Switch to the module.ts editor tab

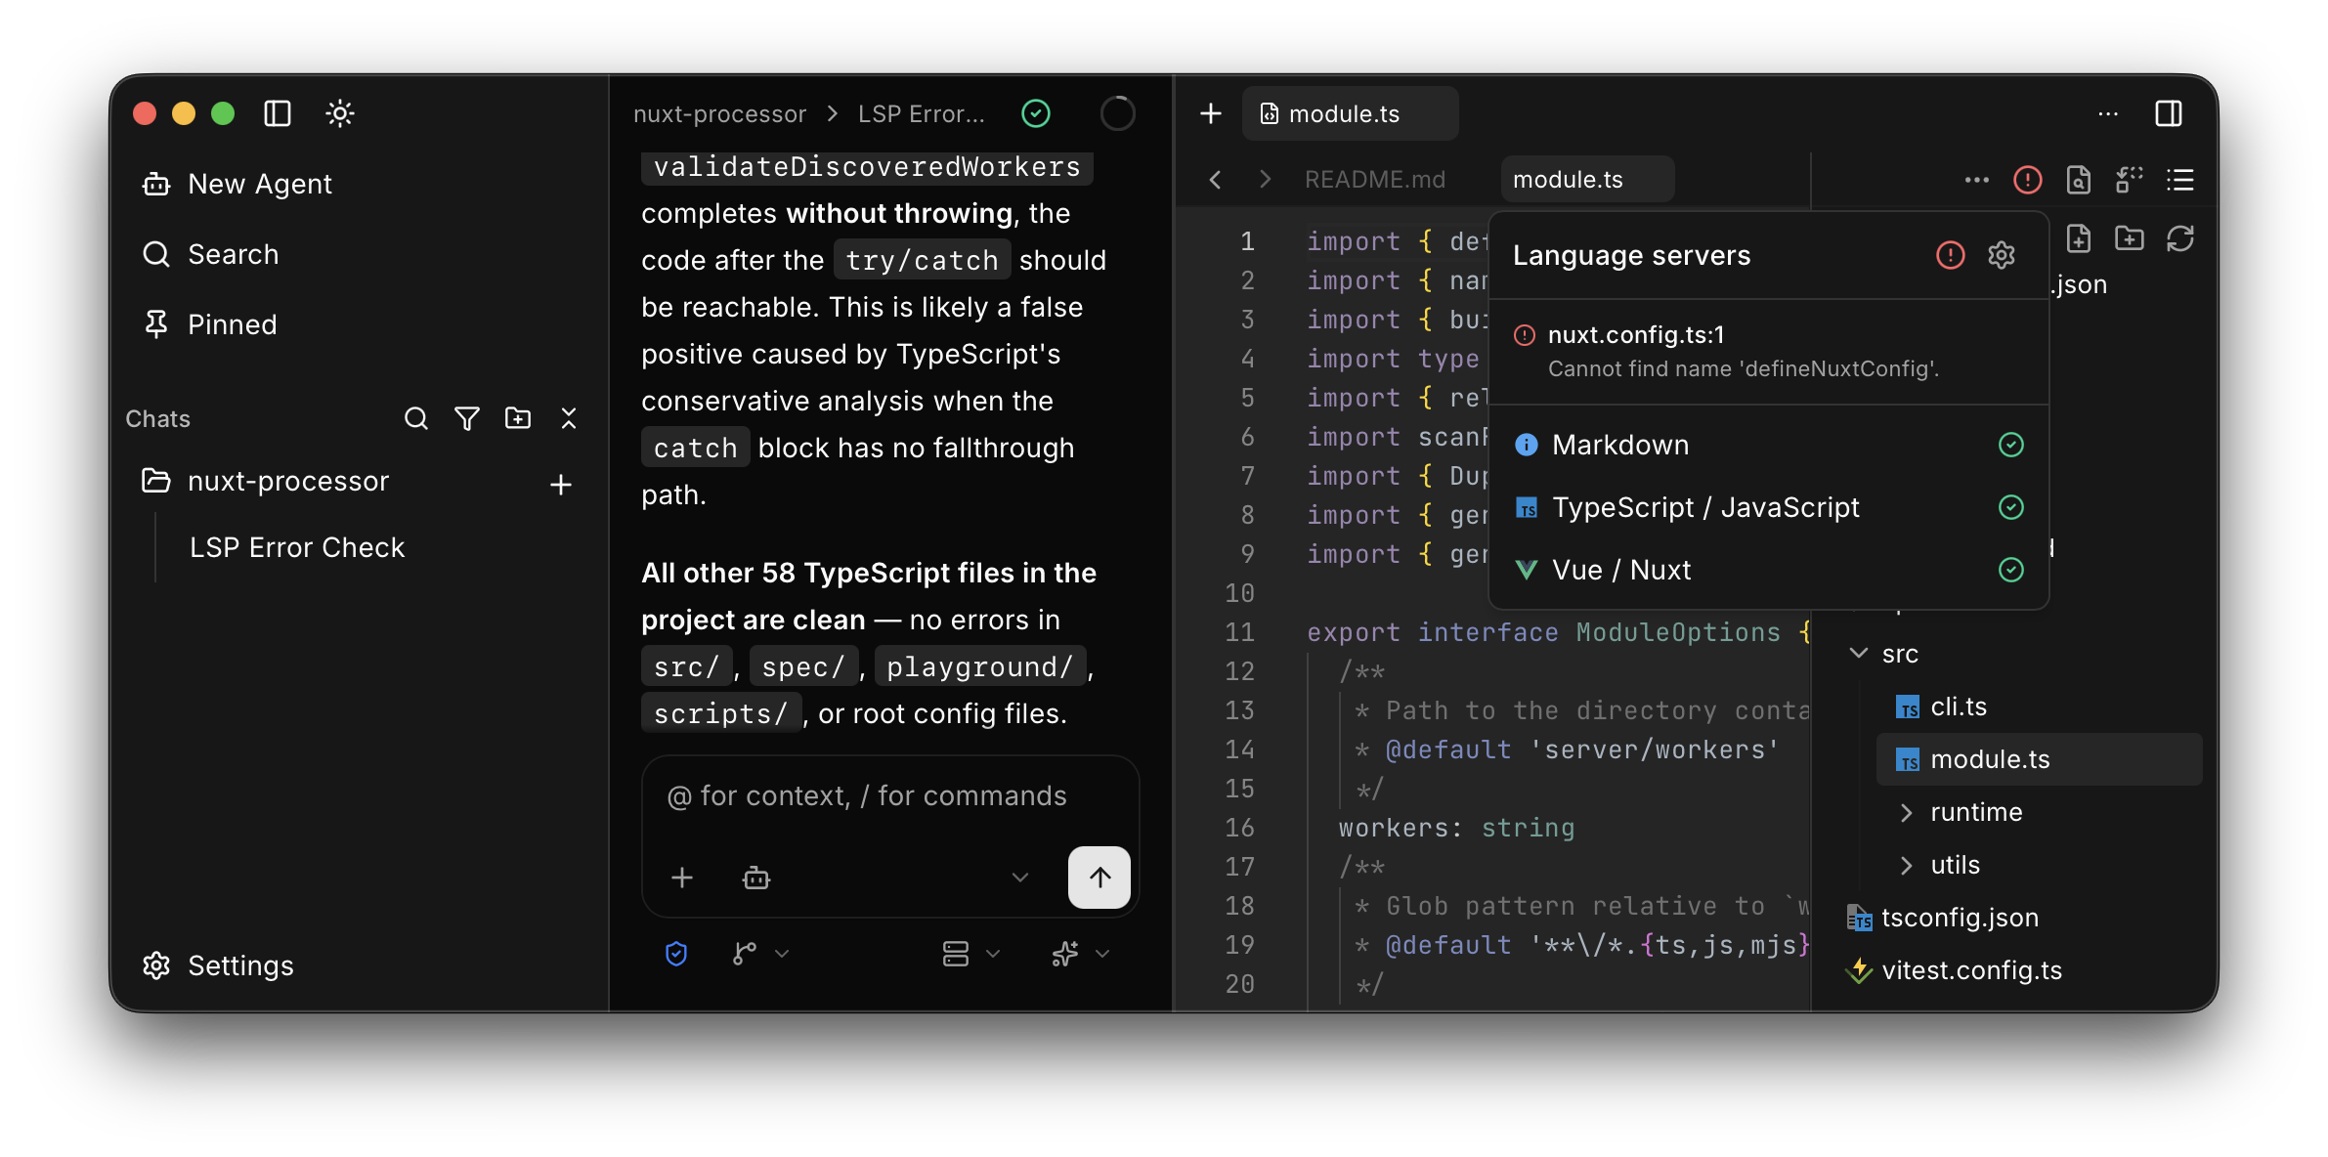click(1587, 180)
